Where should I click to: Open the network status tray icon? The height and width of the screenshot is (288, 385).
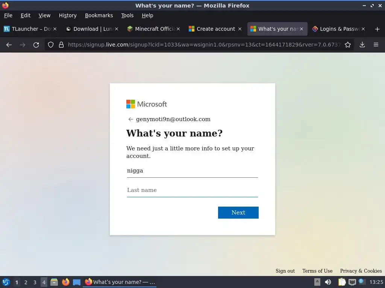[352, 282]
